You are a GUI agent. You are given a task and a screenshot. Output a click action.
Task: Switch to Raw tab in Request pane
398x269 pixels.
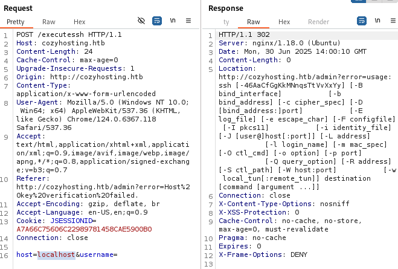tap(49, 22)
